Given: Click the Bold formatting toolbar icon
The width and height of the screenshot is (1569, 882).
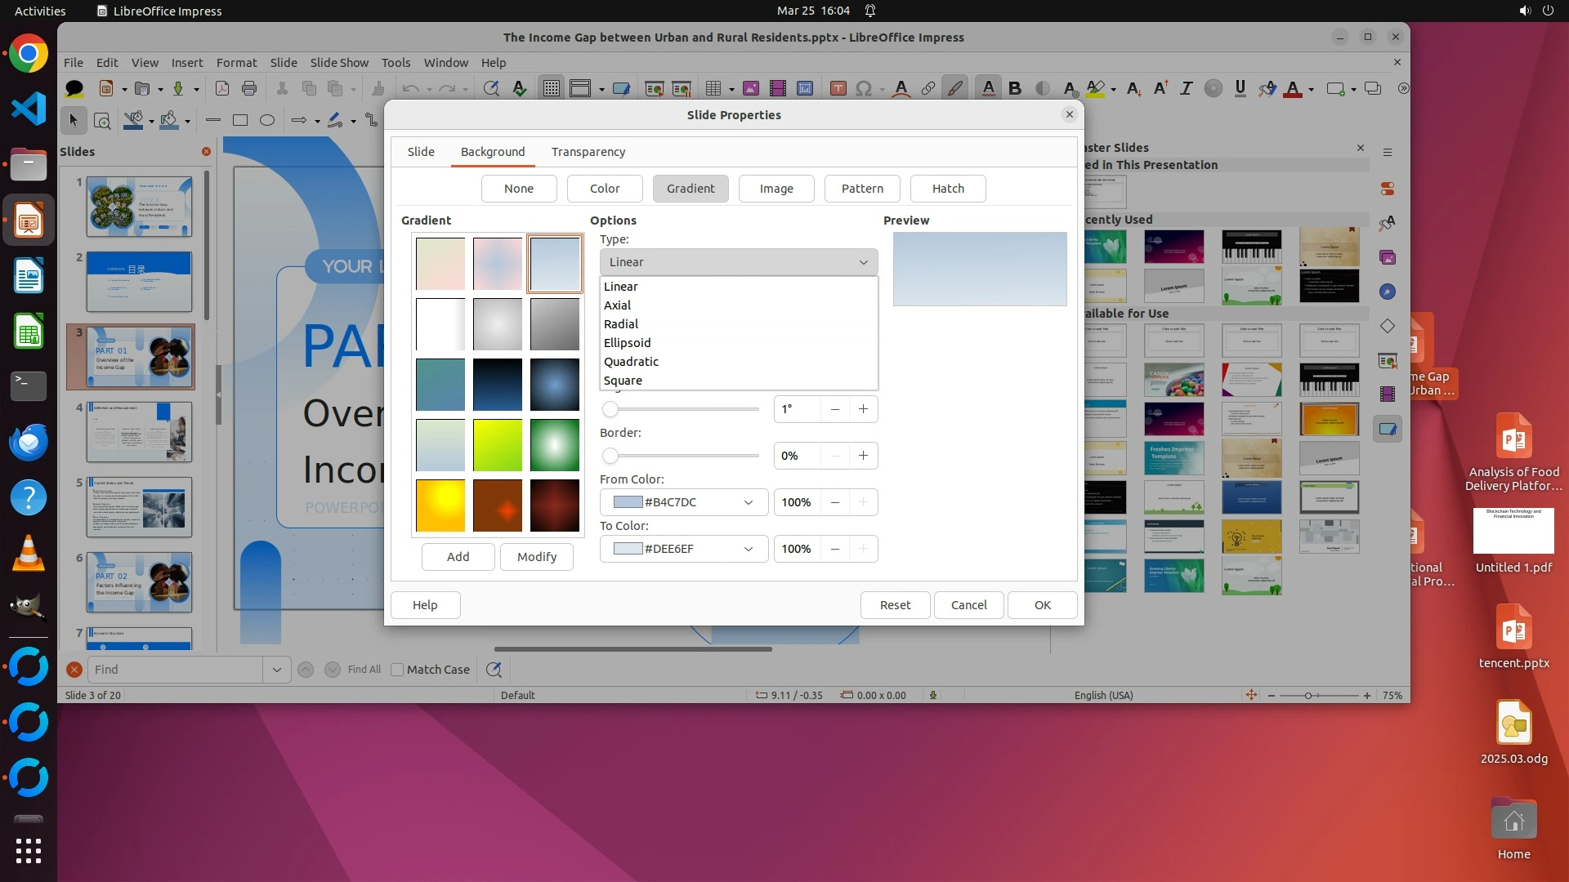Looking at the screenshot, I should (x=1015, y=88).
